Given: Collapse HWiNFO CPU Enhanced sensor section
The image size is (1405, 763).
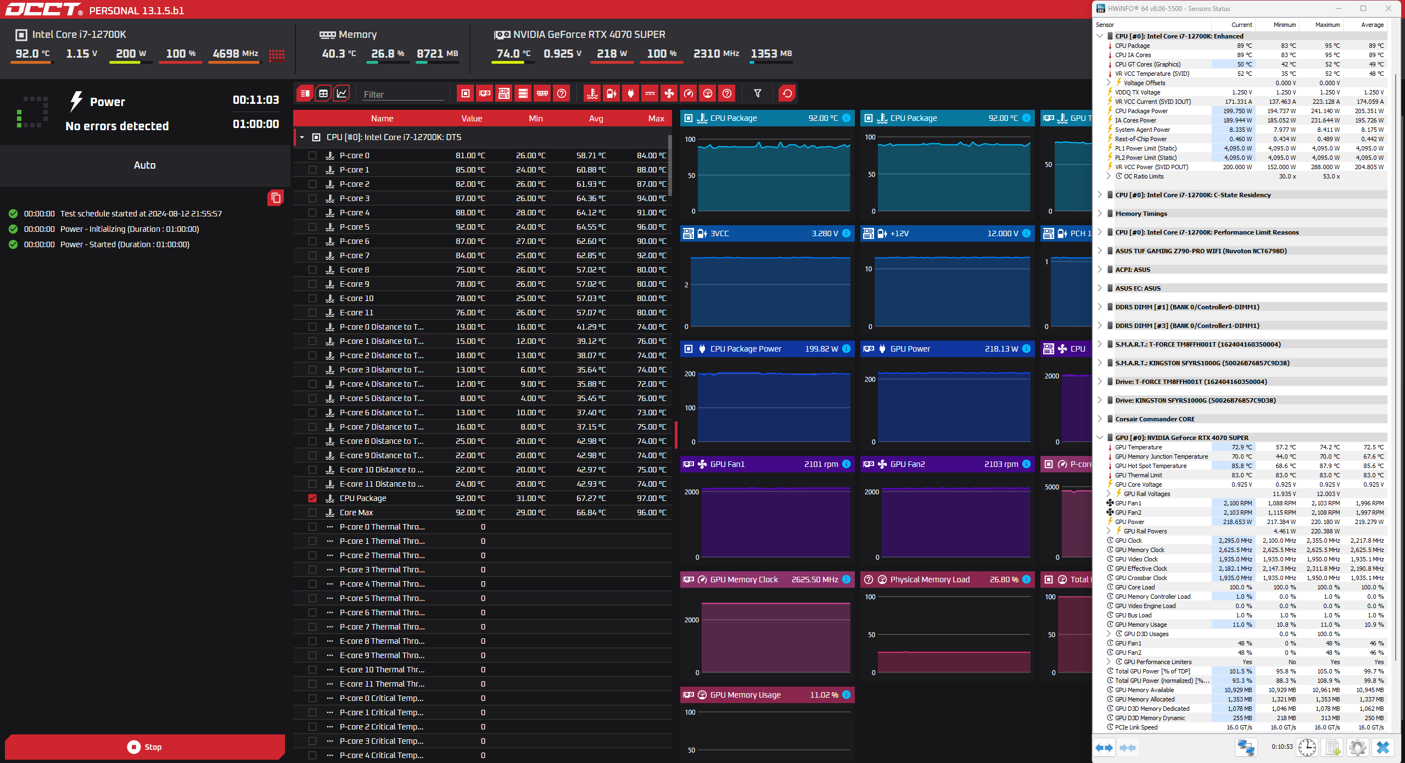Looking at the screenshot, I should pos(1100,36).
